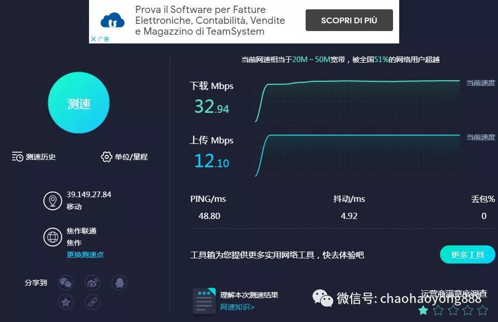Viewport: 498px width, 322px height.
Task: Click the location pin icon beside 39.149.27.84
Action: pyautogui.click(x=52, y=202)
